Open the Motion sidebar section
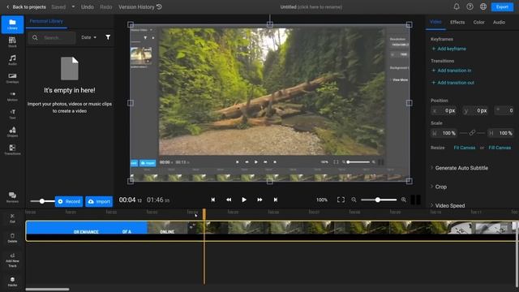 12,96
